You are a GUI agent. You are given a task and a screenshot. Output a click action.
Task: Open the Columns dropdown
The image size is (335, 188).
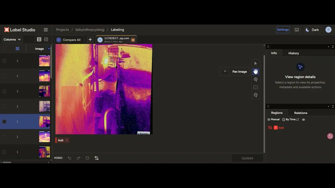[x=12, y=39]
